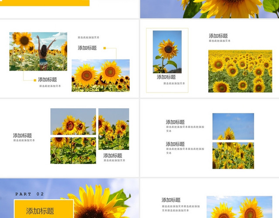Image resolution: width=279 pixels, height=218 pixels.
Task: Click the yellow square bullet right of the title above the two-sunflower photo
Action: [x=105, y=48]
